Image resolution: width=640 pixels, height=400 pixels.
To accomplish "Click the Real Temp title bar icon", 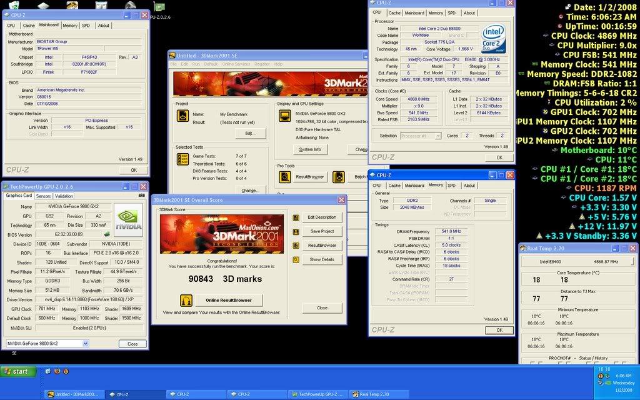I will pyautogui.click(x=523, y=248).
